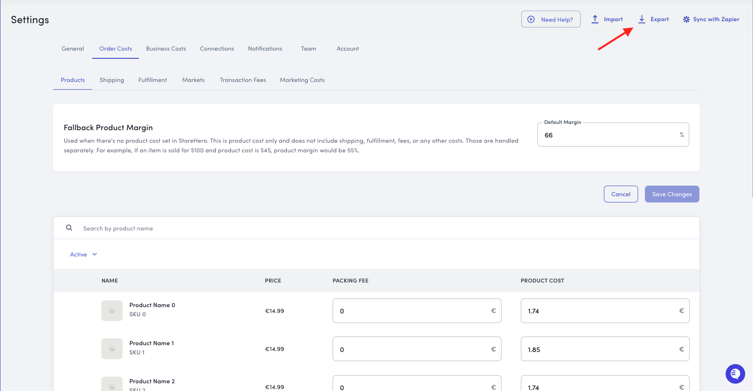Switch to the Business Costs tab

(x=166, y=49)
